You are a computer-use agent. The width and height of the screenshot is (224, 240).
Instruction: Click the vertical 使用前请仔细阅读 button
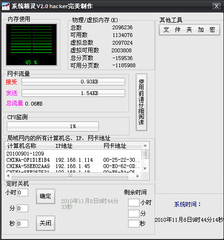pyautogui.click(x=141, y=102)
